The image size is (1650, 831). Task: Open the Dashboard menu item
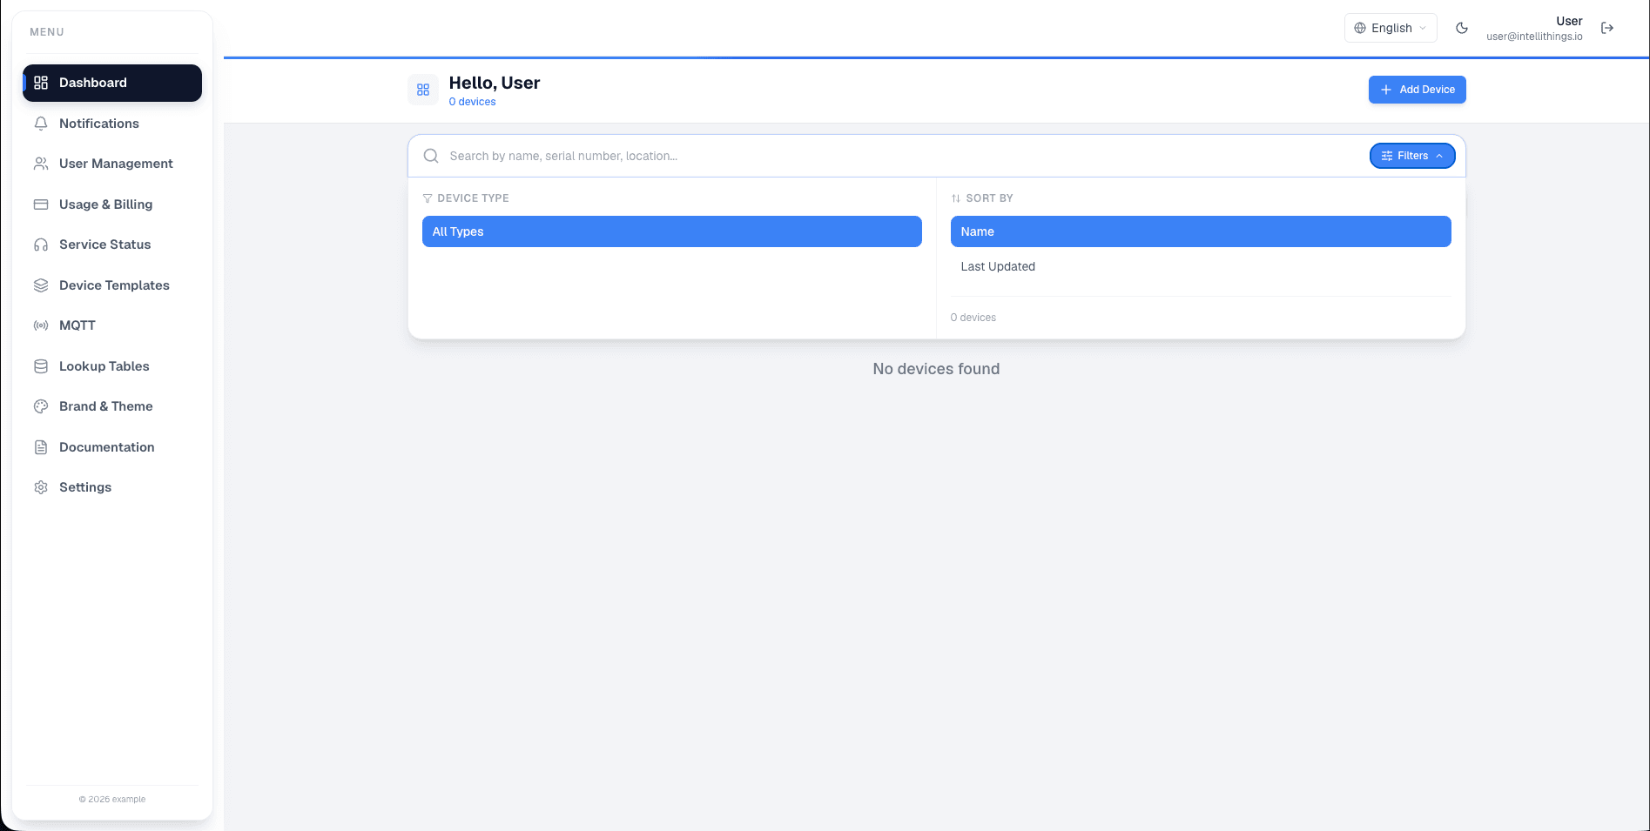click(112, 83)
